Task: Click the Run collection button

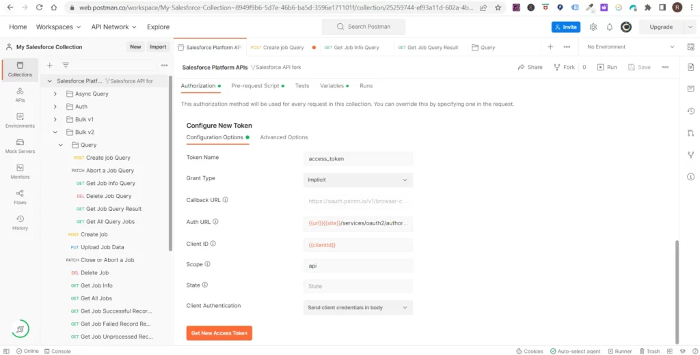Action: pyautogui.click(x=607, y=68)
